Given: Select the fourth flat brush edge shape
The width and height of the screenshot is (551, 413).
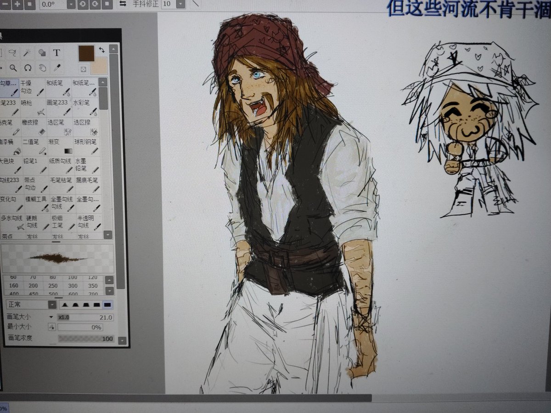Looking at the screenshot, I should coord(97,305).
